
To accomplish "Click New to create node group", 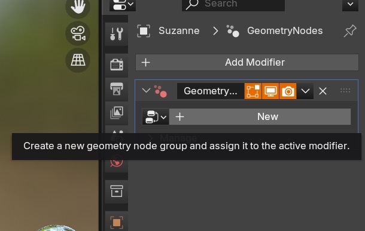I will coord(260,116).
